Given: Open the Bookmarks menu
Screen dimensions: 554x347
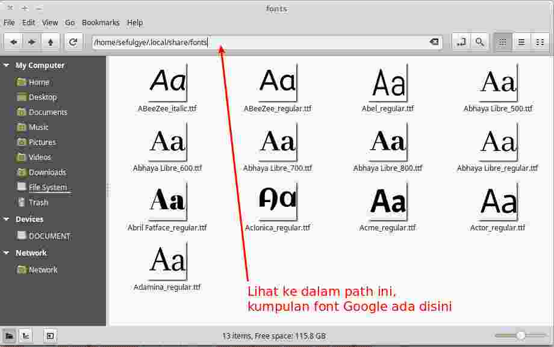Looking at the screenshot, I should pyautogui.click(x=101, y=22).
